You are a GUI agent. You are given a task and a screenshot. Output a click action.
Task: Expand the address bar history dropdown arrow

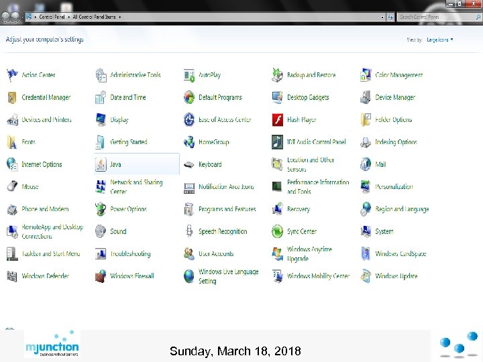(x=382, y=17)
